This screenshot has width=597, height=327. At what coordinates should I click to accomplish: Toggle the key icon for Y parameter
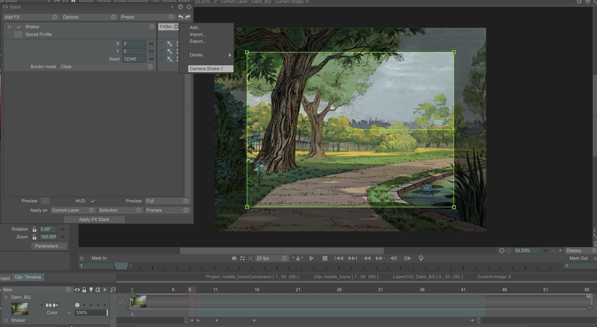[x=170, y=51]
